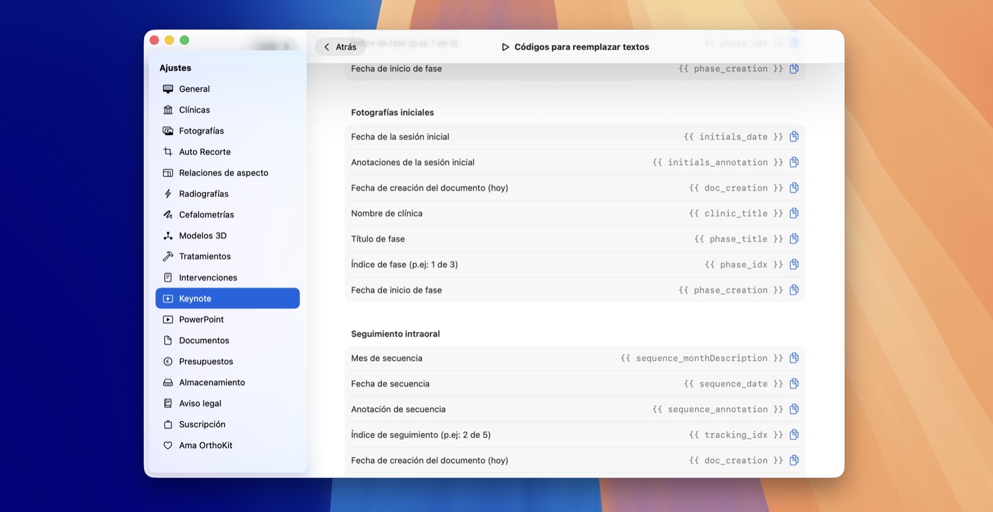Screen dimensions: 993x512
Task: Copy phase_idx code under Fotografías iniciales
Action: (x=794, y=264)
